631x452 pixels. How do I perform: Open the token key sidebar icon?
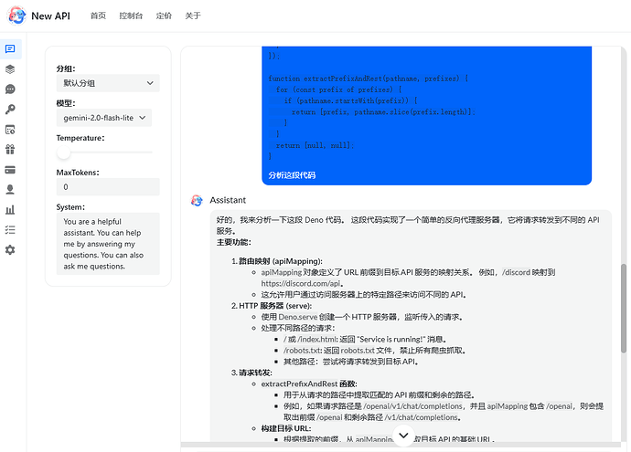10,110
